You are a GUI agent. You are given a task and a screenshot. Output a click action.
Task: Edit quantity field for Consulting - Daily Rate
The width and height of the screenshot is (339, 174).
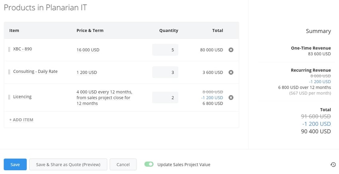point(165,72)
